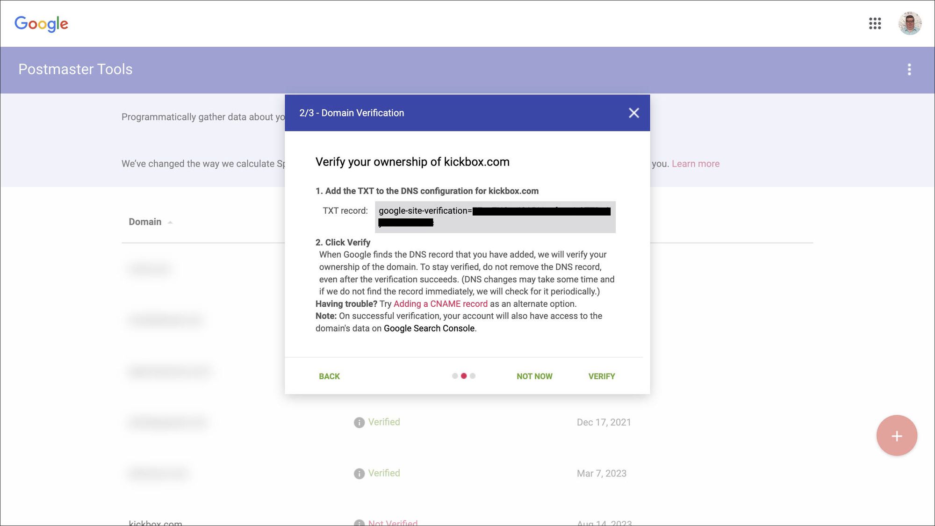The height and width of the screenshot is (526, 935).
Task: Open Postmaster Tools three-dot menu
Action: click(x=909, y=70)
